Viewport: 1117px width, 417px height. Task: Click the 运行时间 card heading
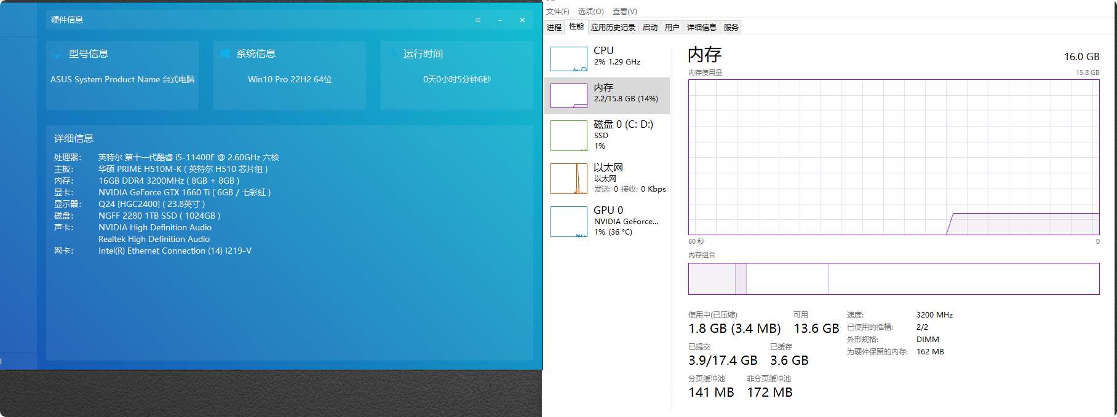click(423, 53)
